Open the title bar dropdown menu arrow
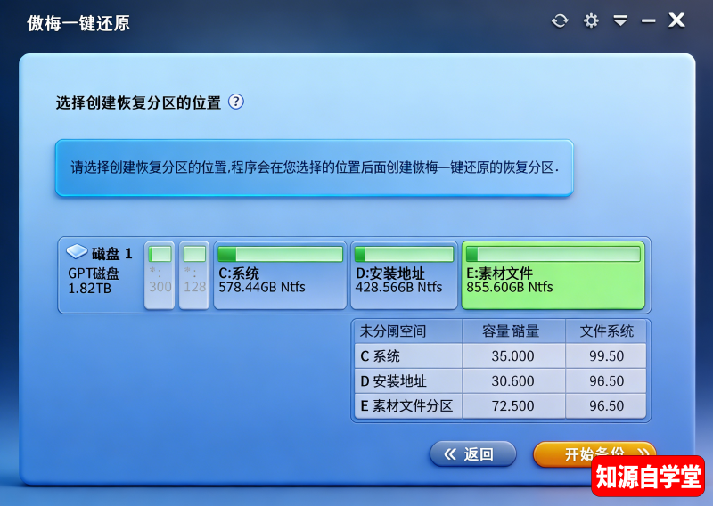Screen dimensions: 713x506 [620, 20]
